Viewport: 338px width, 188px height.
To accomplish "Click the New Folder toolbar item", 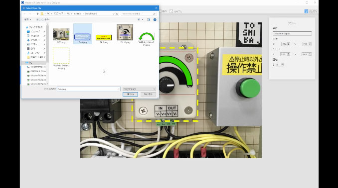I will point(43,19).
